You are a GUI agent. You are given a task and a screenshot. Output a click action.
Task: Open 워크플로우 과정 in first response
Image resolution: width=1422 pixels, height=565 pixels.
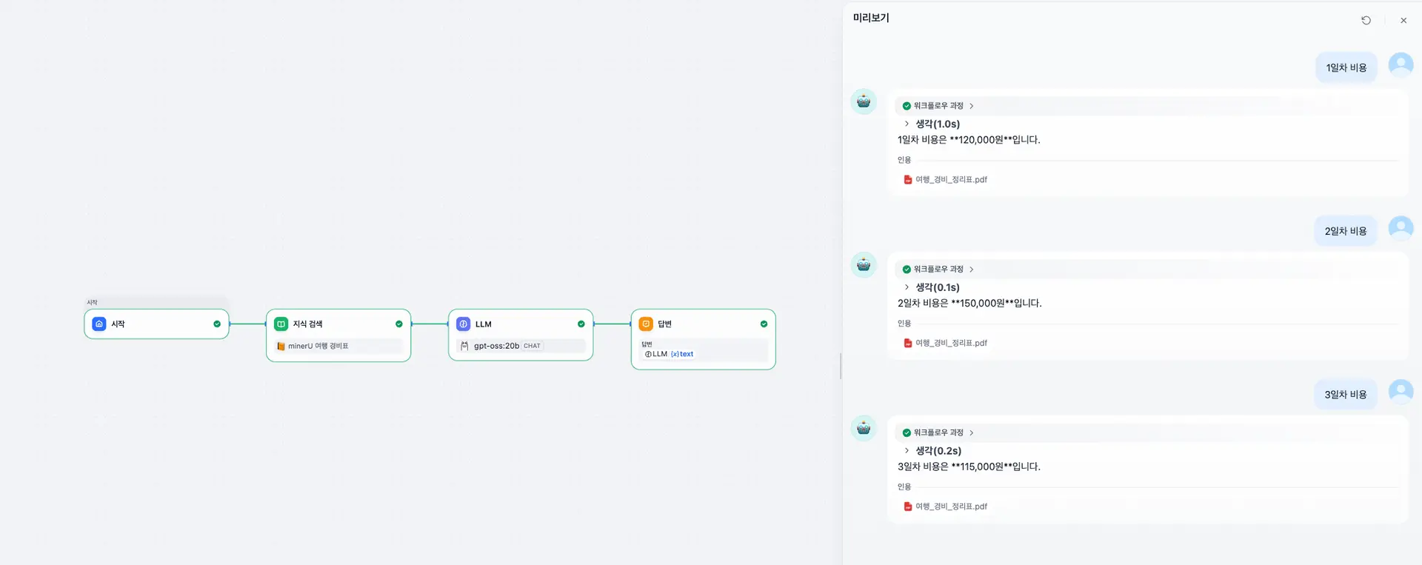tap(938, 106)
